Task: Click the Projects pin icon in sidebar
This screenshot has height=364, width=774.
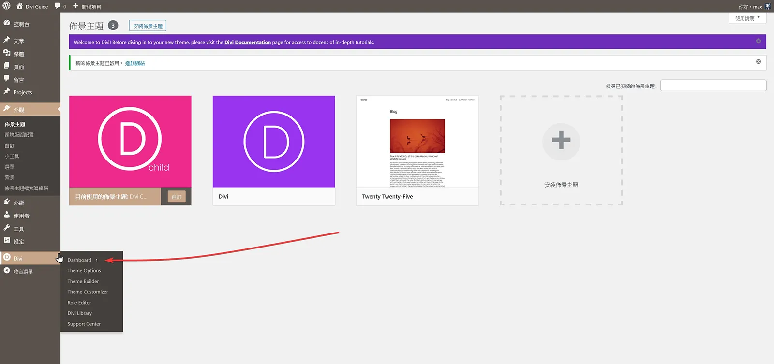Action: (7, 91)
